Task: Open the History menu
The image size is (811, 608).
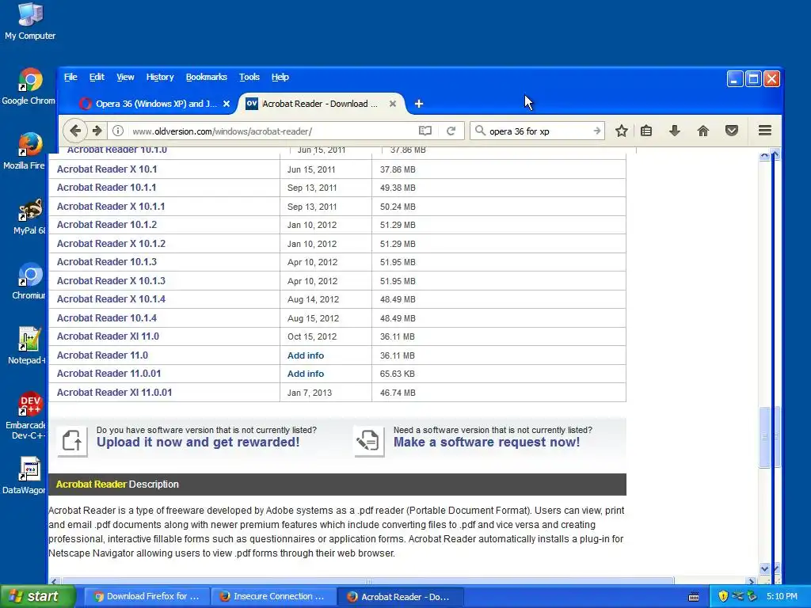Action: click(x=160, y=77)
